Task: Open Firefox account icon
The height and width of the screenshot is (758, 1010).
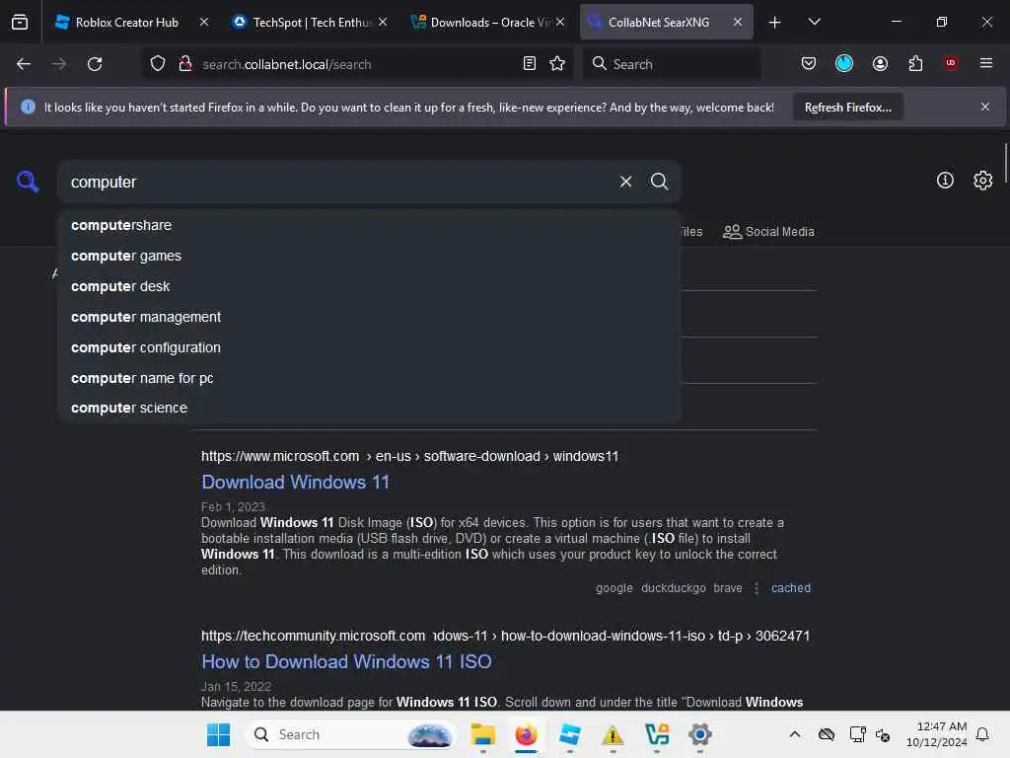Action: 880,63
